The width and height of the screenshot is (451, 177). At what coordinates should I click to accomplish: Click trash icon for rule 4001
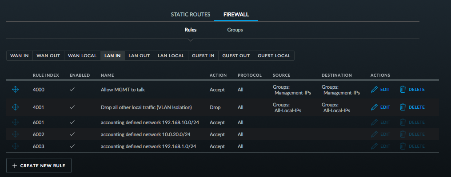click(403, 107)
